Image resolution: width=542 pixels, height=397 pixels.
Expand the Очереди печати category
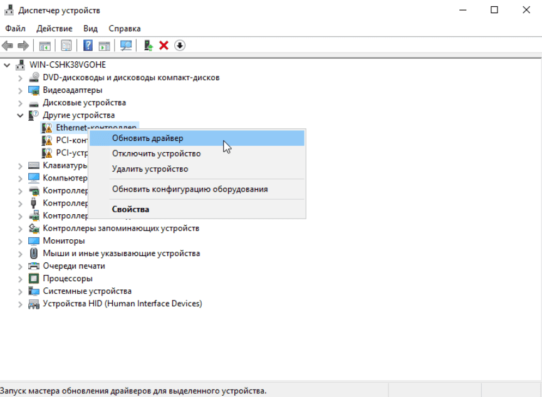pos(20,266)
